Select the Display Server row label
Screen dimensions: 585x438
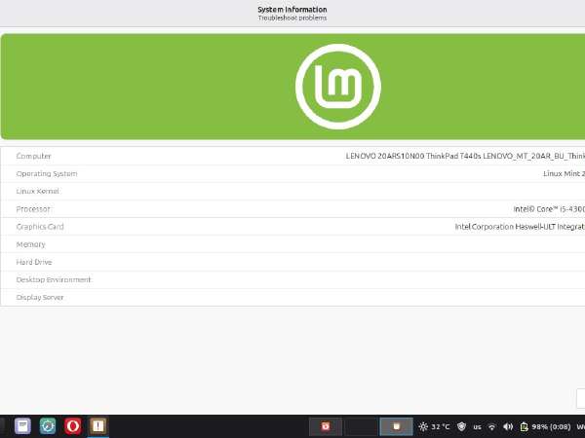point(40,297)
